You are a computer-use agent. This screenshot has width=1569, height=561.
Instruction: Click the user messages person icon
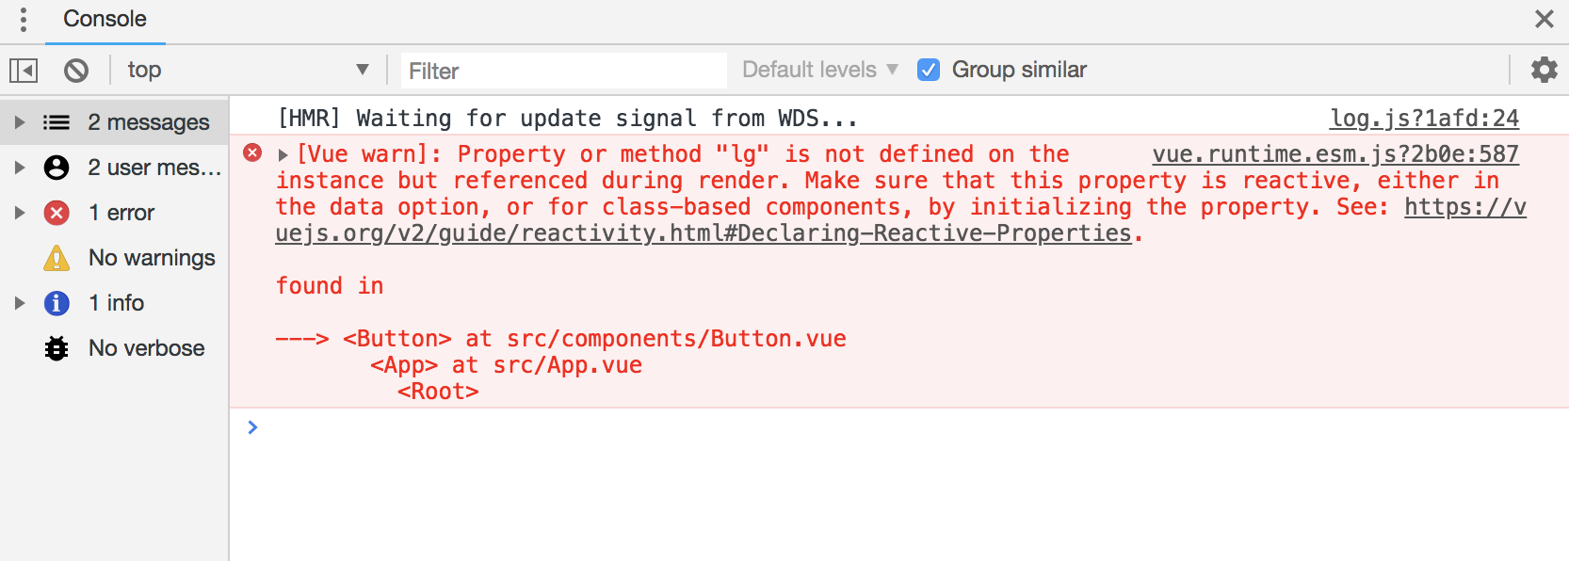pos(57,168)
